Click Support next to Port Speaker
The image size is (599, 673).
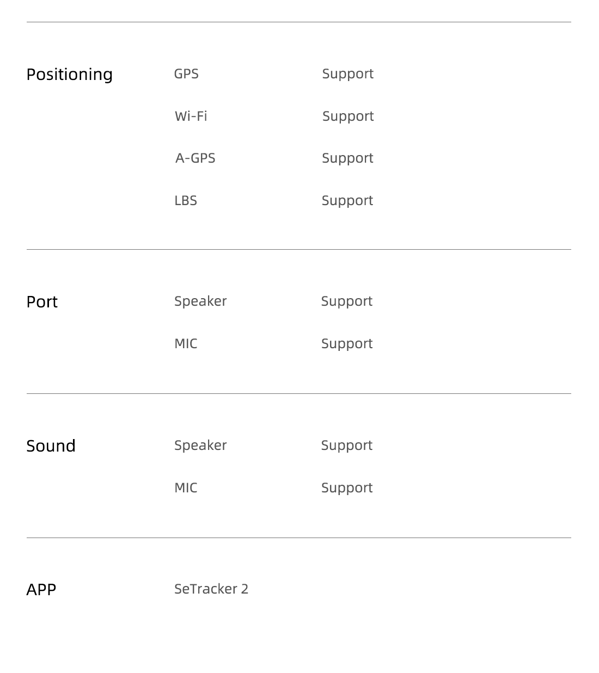pos(347,301)
